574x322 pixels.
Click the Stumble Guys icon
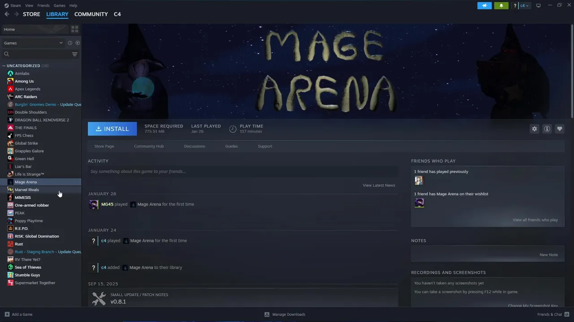coord(10,275)
